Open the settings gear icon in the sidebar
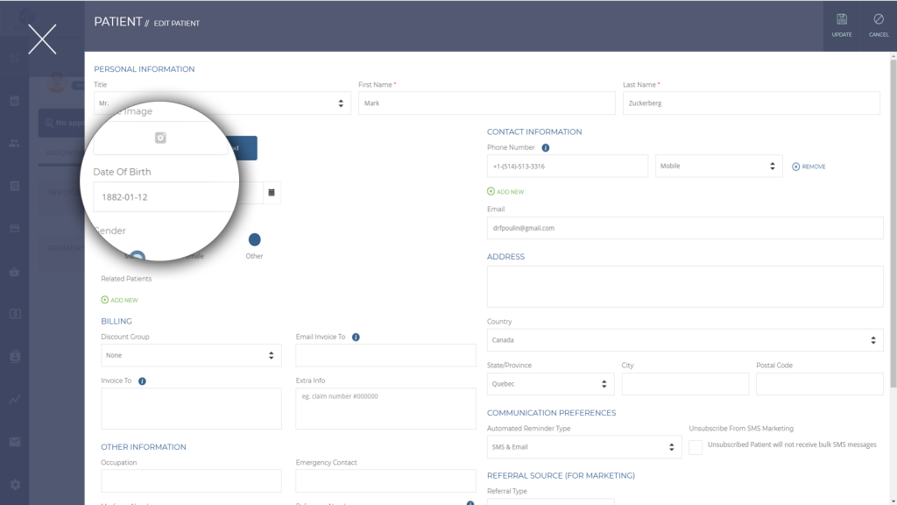Screen dimensions: 897x505 (15, 485)
